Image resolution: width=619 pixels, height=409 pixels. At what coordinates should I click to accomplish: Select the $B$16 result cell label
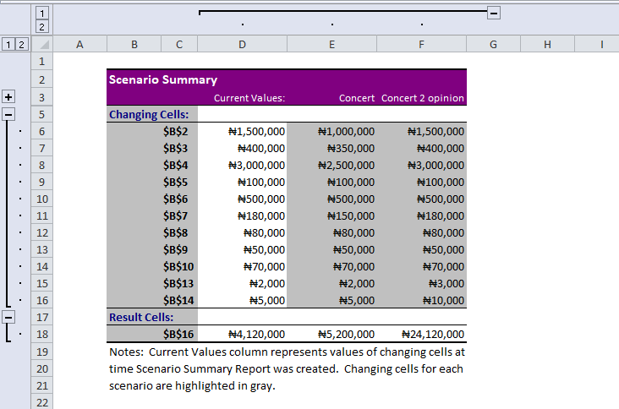[175, 335]
